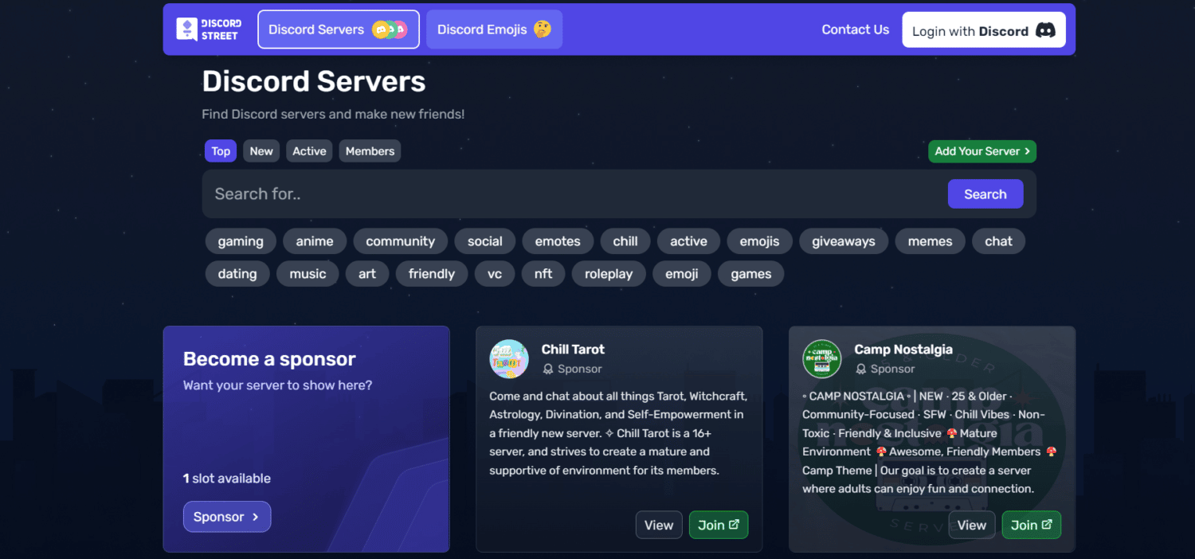Select the New sort filter
Image resolution: width=1195 pixels, height=559 pixels.
[x=261, y=151]
